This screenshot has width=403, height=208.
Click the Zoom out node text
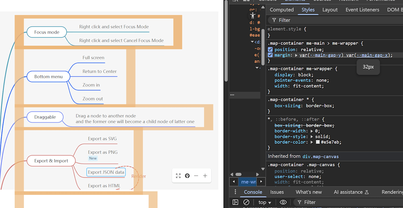[x=93, y=99]
